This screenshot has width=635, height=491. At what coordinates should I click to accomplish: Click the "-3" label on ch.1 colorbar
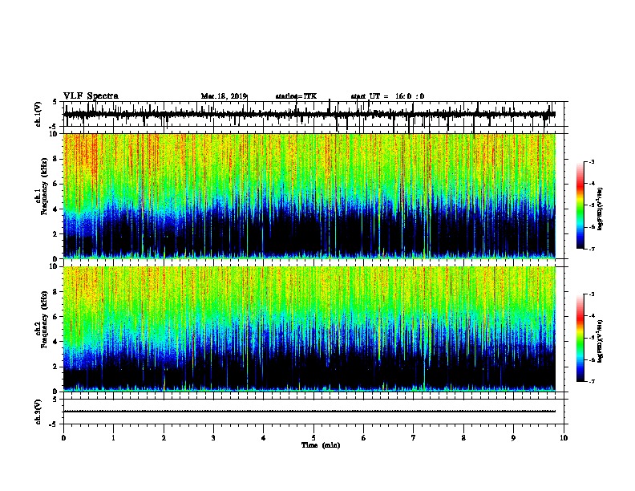[x=592, y=161]
